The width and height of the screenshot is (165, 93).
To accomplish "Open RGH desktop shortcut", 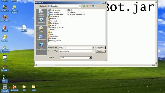I will (5, 58).
